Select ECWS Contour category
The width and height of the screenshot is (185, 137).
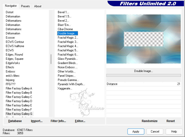(15, 42)
